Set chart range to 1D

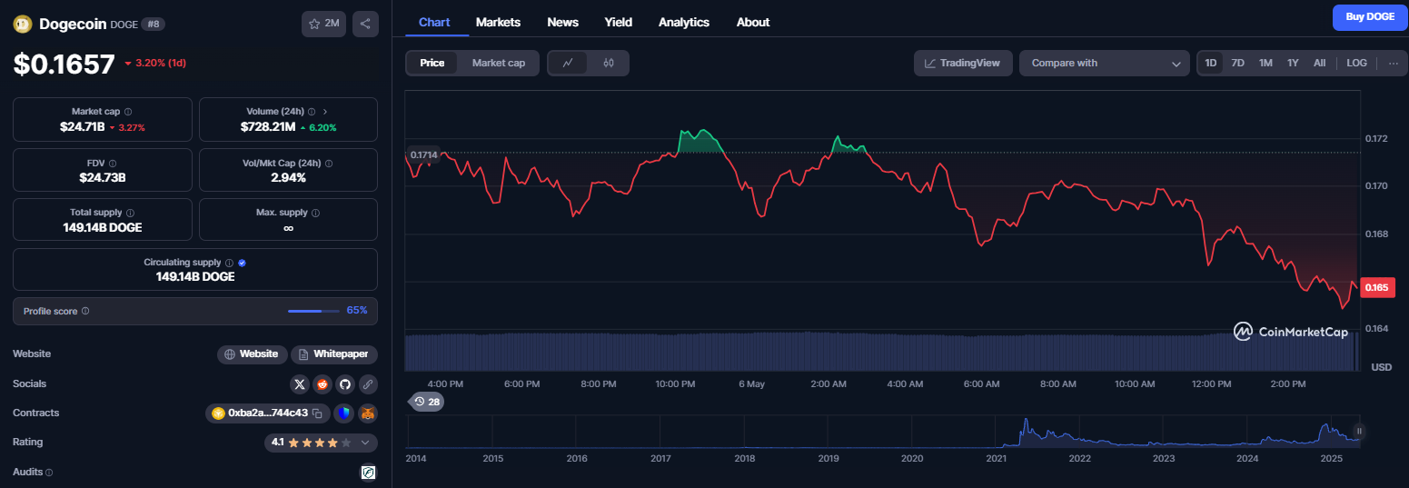pos(1211,63)
